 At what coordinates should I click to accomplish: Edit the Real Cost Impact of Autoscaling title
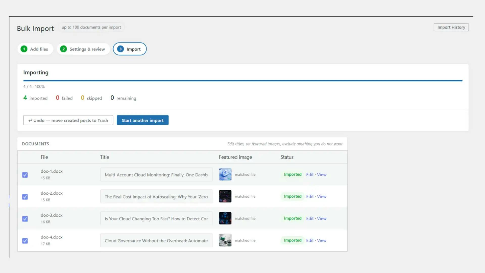[x=156, y=197]
